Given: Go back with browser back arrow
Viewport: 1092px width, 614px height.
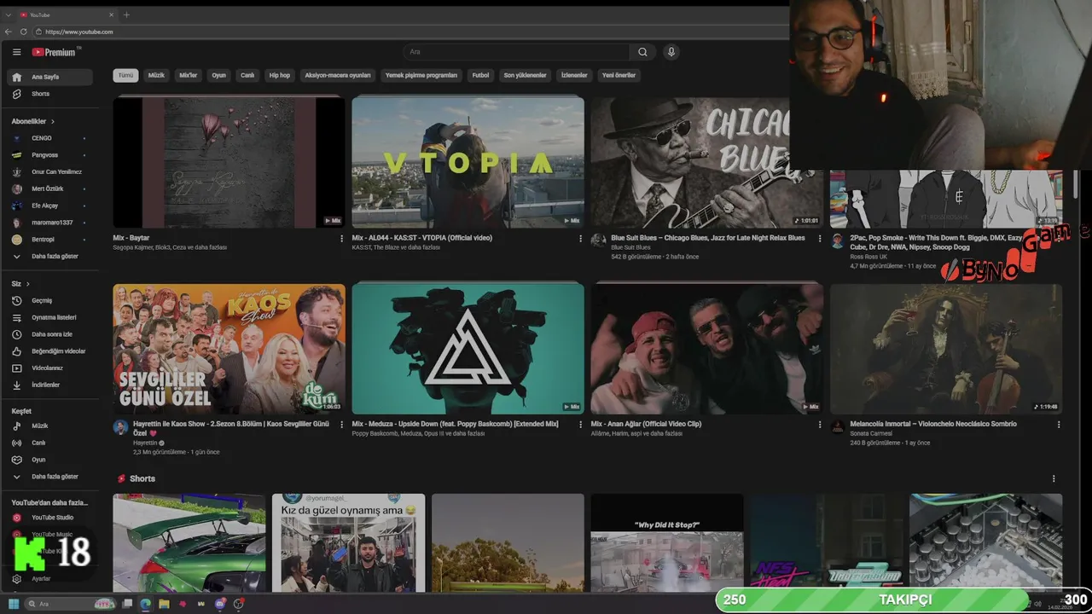Looking at the screenshot, I should tap(9, 32).
